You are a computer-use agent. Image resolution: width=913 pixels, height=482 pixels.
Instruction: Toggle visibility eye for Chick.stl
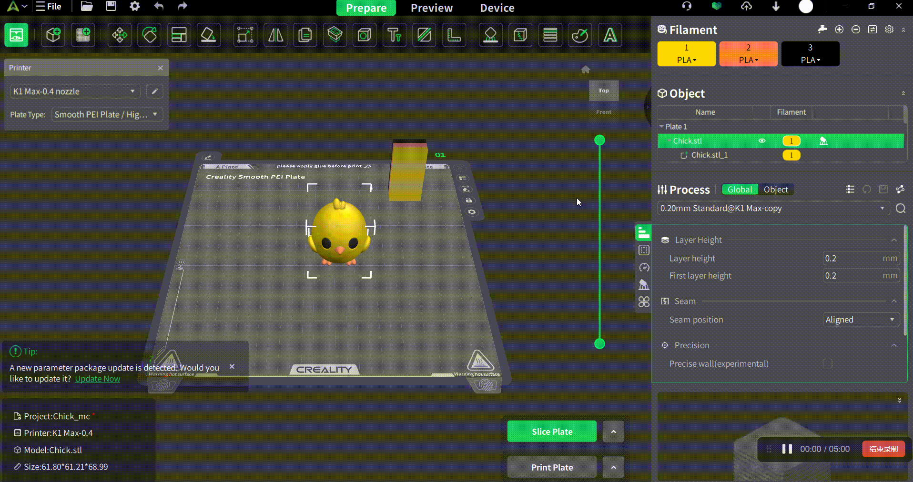tap(762, 141)
